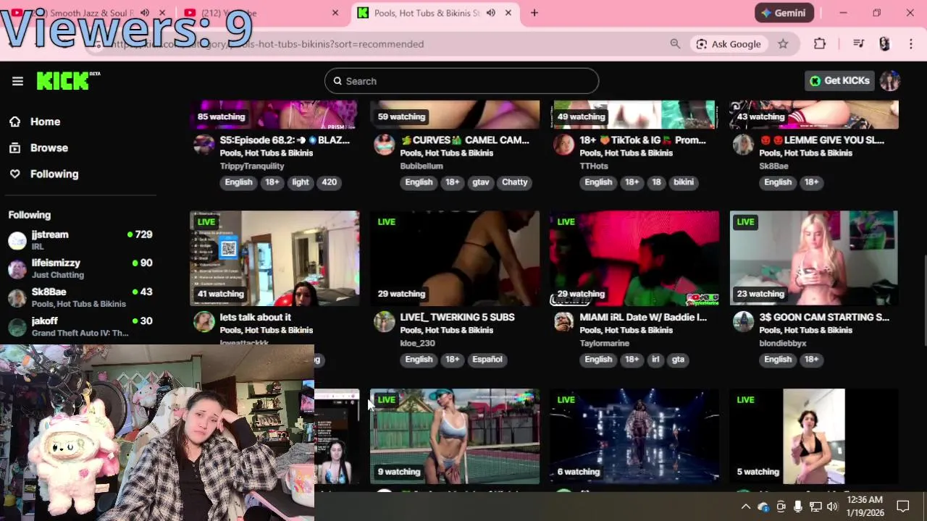Click the gta tag under Taylormarine
Screen dimensions: 927x521
pyautogui.click(x=678, y=360)
